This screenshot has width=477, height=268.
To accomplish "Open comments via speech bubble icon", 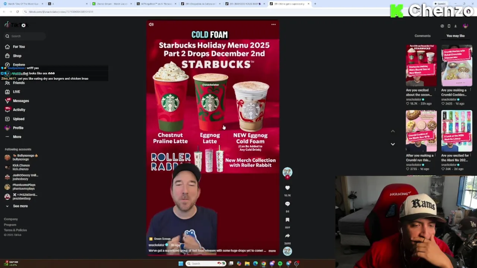I will pyautogui.click(x=287, y=204).
